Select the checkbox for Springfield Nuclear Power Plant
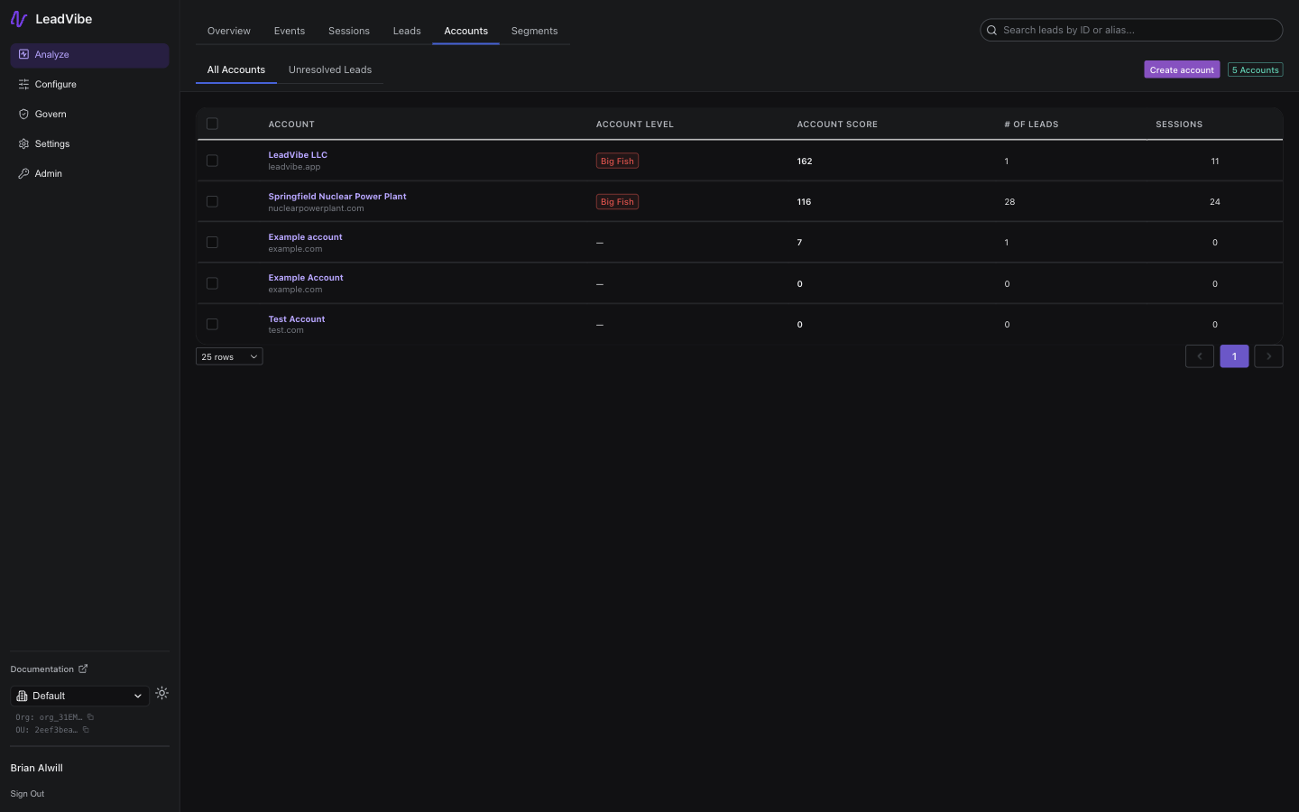The height and width of the screenshot is (812, 1299). [x=212, y=201]
